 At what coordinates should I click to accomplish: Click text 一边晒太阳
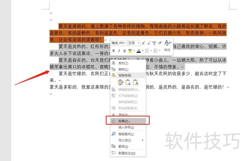pyautogui.click(x=184, y=60)
